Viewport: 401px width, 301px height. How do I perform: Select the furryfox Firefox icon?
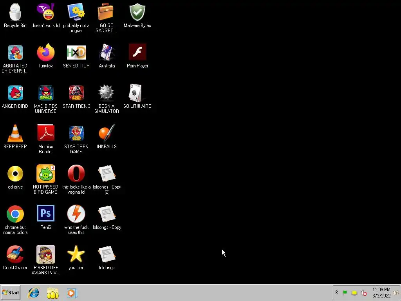point(46,53)
